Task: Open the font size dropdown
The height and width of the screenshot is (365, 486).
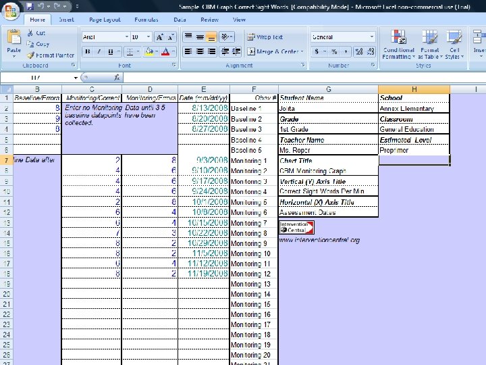Action: tap(148, 37)
